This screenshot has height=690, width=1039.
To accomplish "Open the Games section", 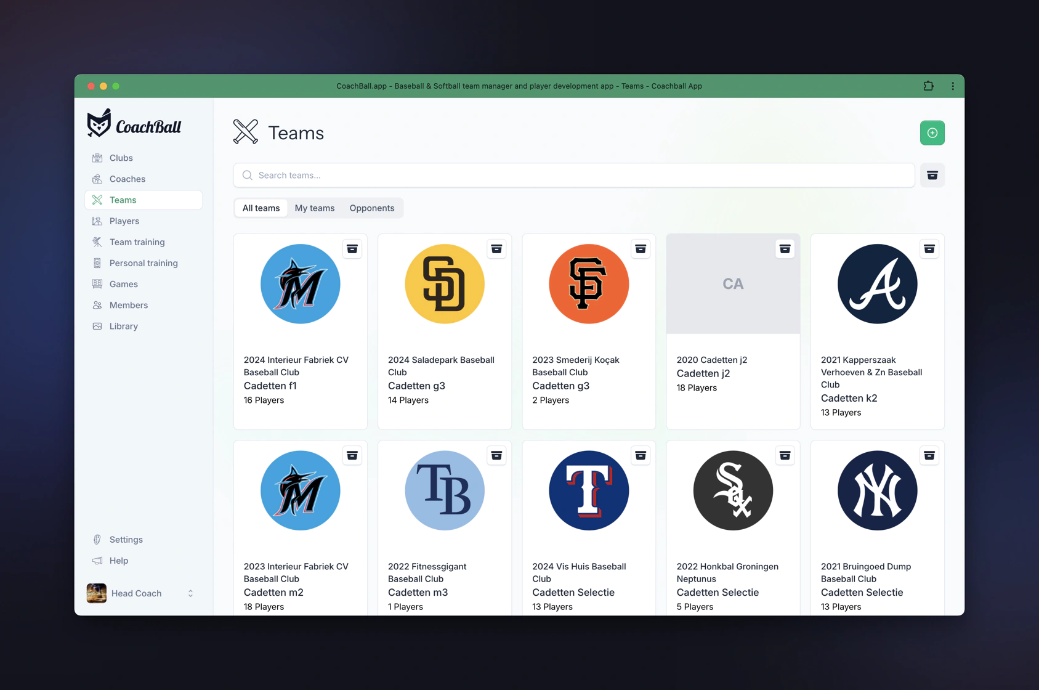I will (x=123, y=284).
